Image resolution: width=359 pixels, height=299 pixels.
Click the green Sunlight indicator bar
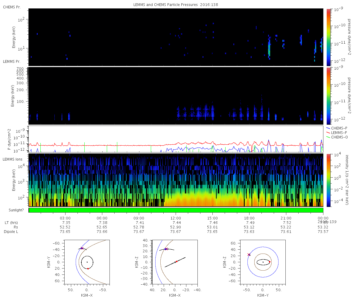pyautogui.click(x=176, y=210)
